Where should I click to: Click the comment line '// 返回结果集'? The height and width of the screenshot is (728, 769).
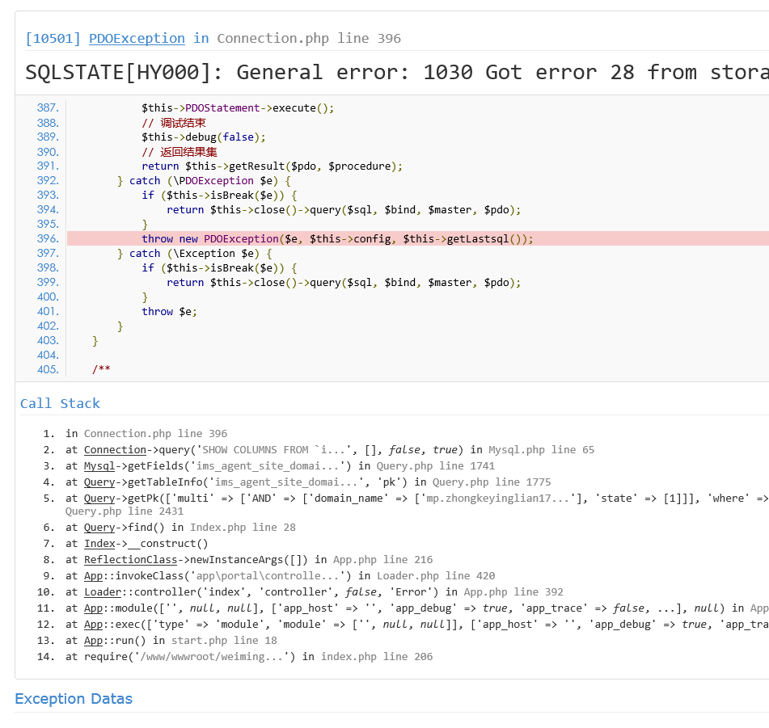180,152
